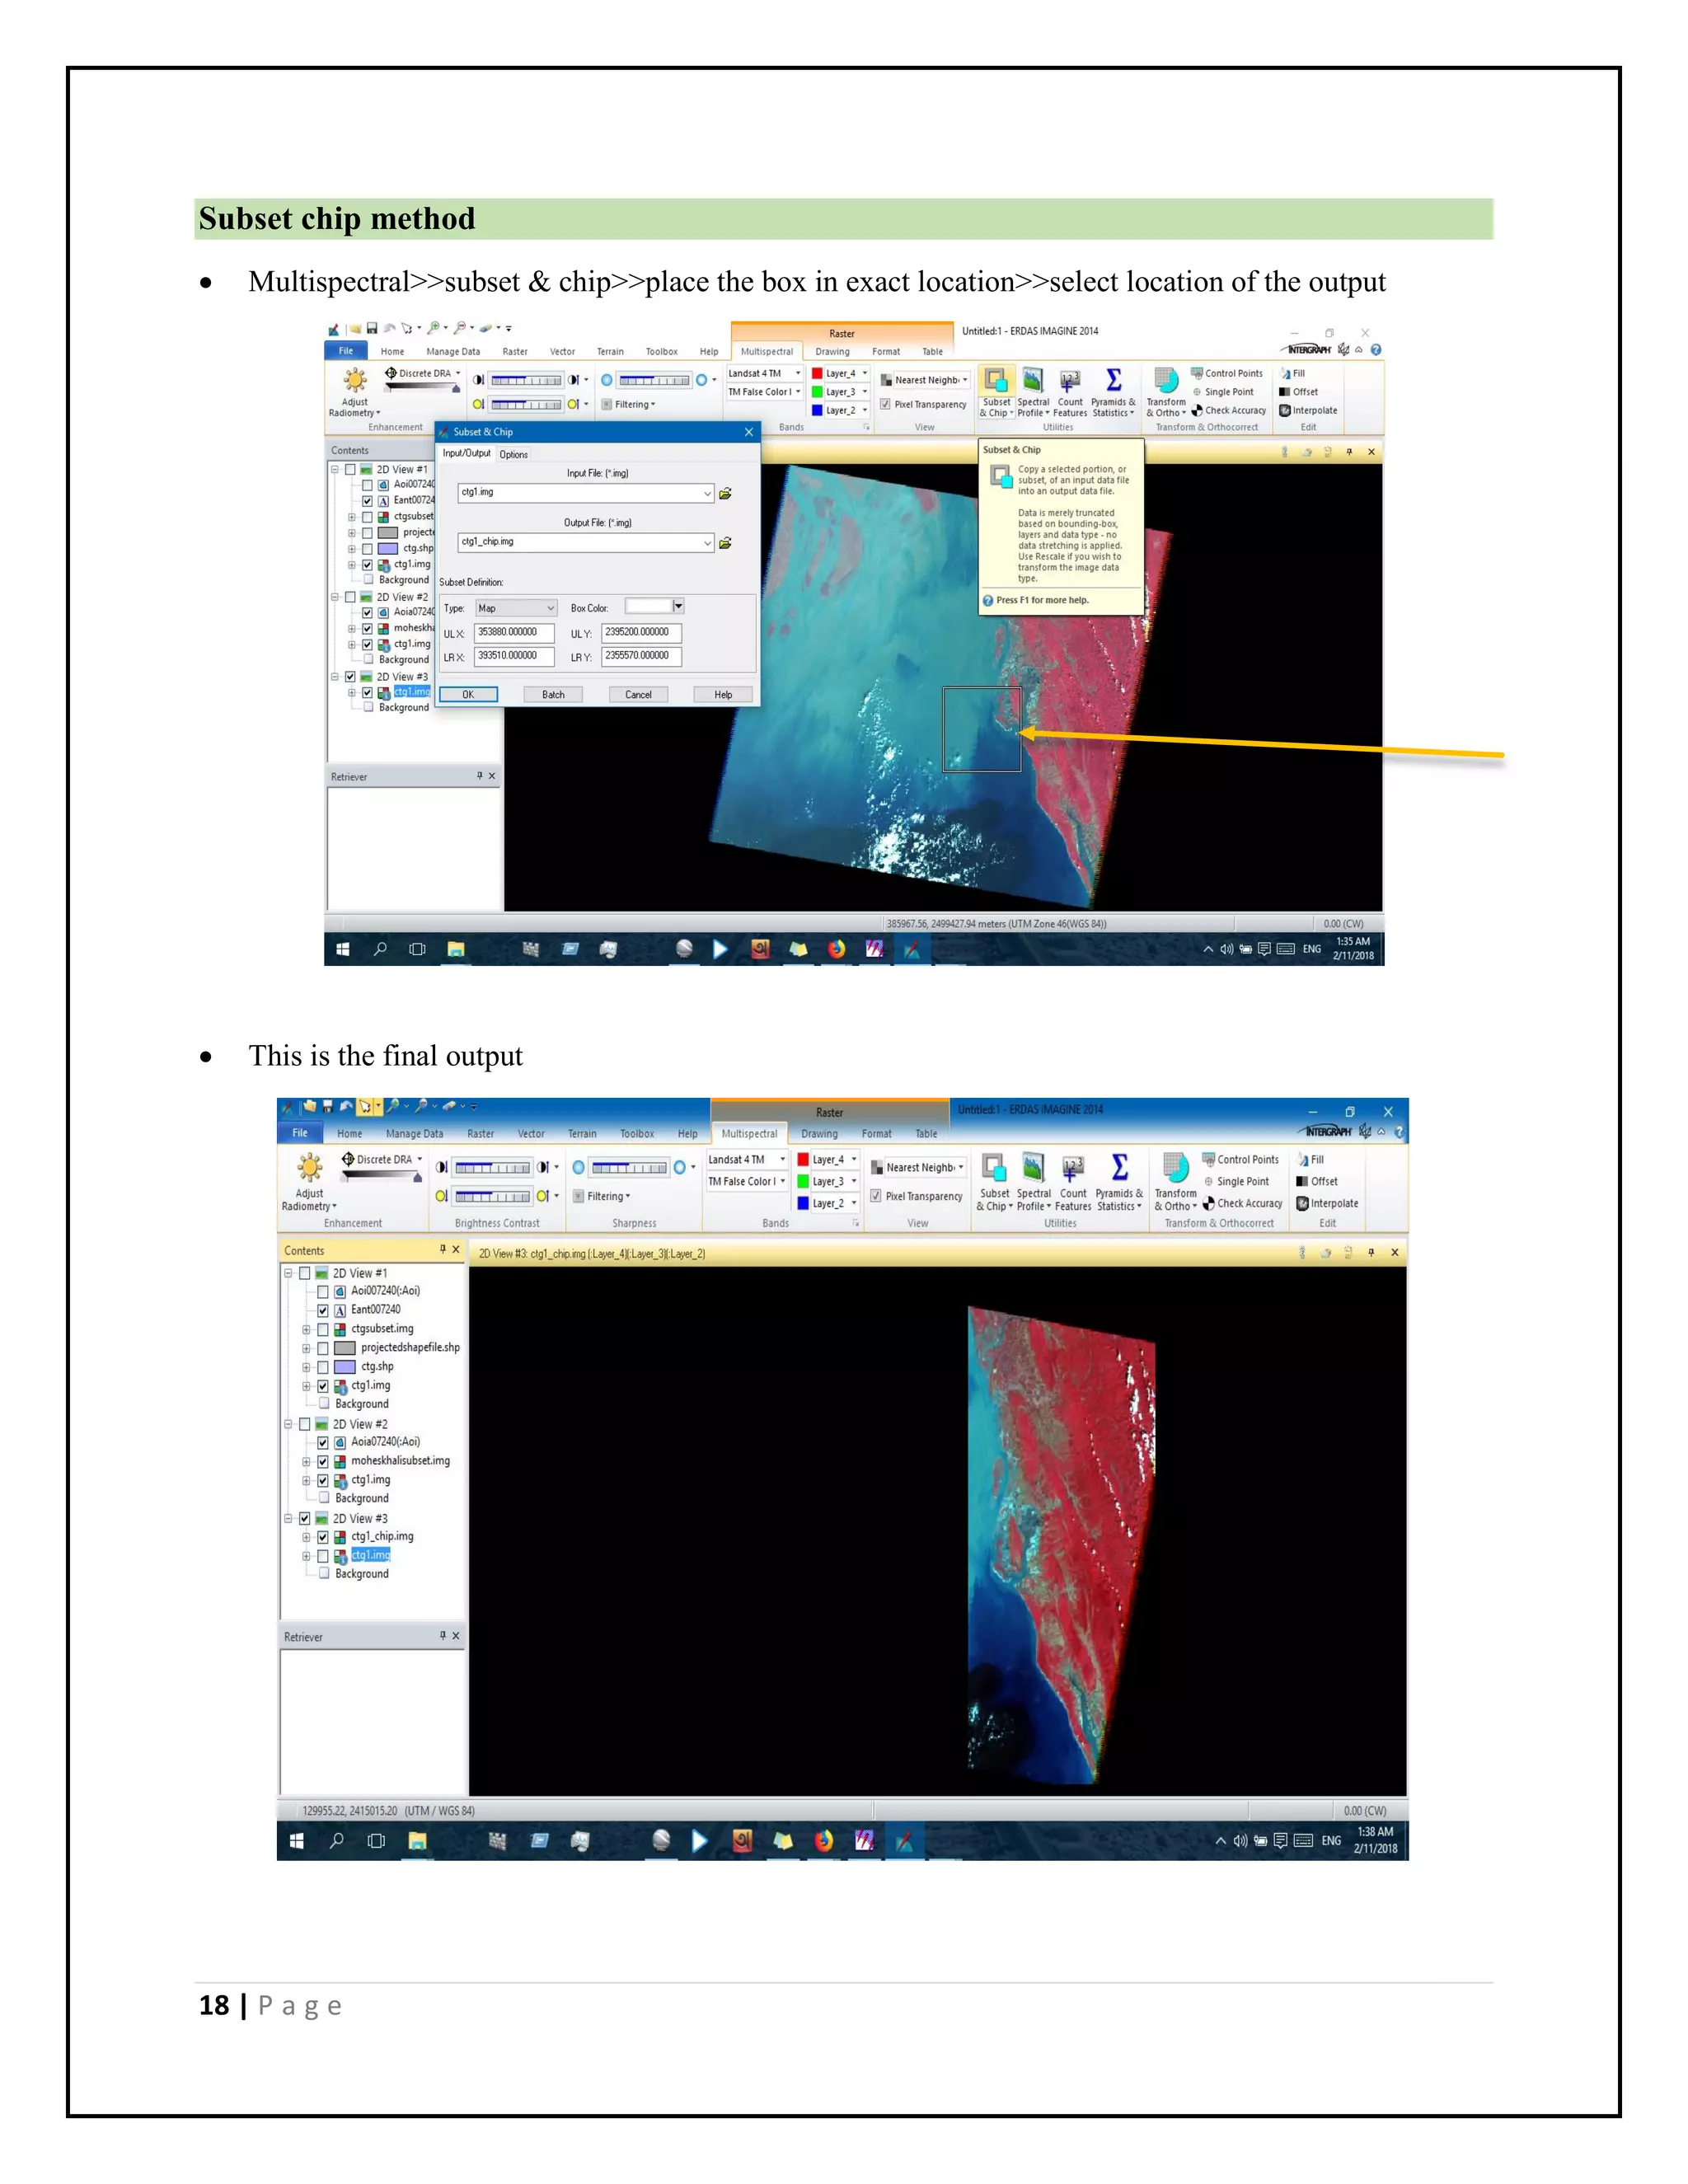This screenshot has width=1688, height=2184.
Task: Choose Interpolate edit tool in final output screenshot
Action: 1327,1203
